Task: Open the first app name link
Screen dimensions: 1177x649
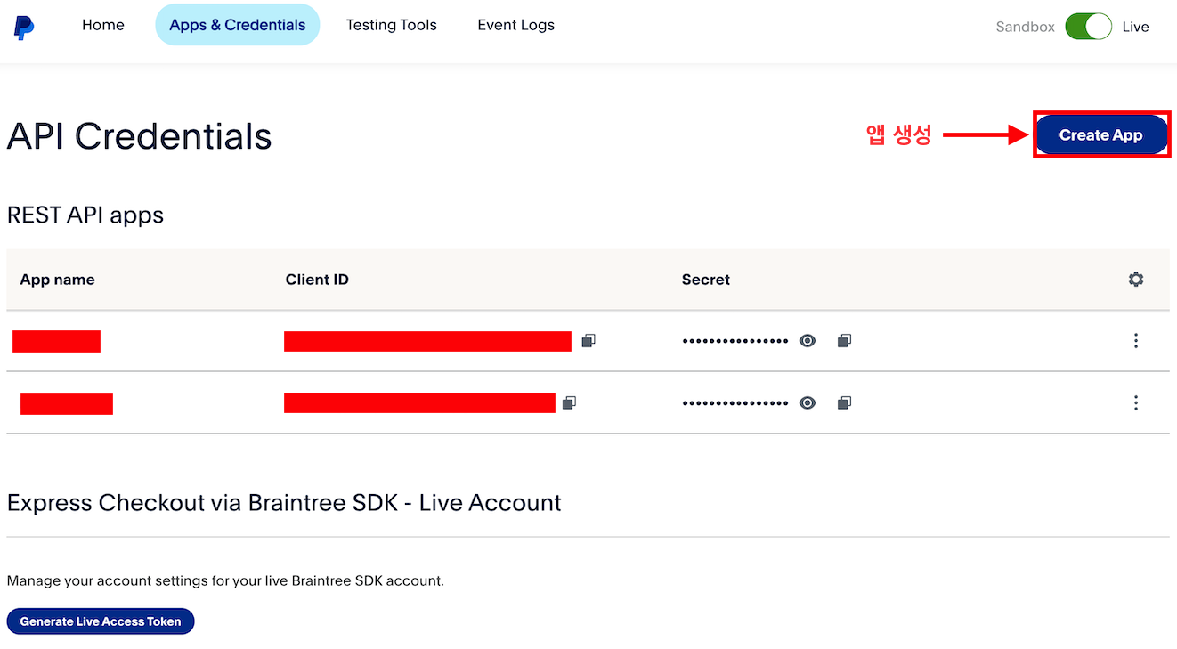Action: (x=56, y=341)
